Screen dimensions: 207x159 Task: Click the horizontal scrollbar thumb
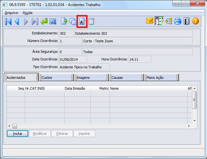(x=15, y=126)
